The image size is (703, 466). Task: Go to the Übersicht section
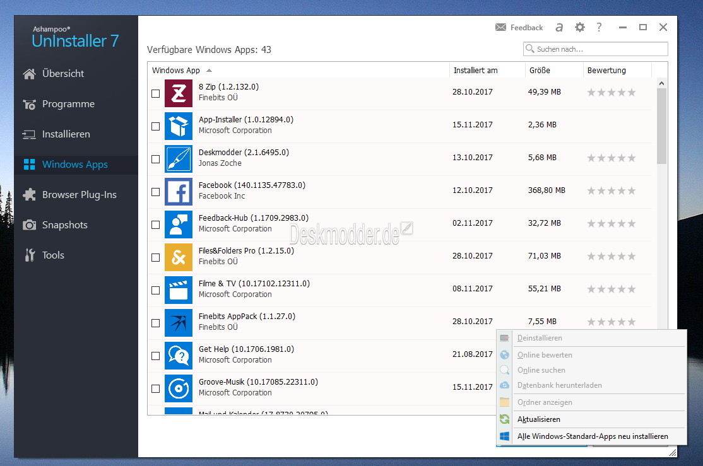click(x=76, y=74)
